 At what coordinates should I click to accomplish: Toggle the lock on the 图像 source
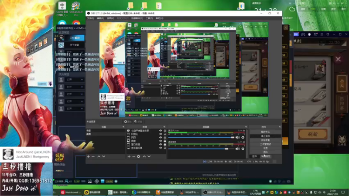(x=165, y=141)
